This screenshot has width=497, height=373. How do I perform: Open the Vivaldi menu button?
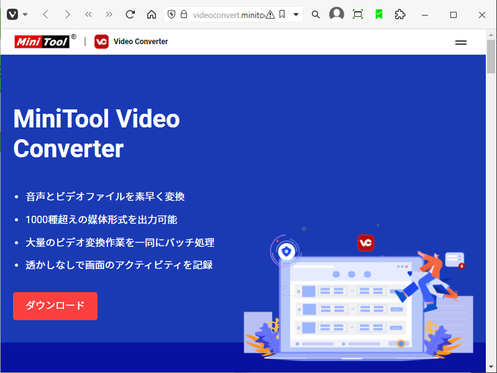click(12, 14)
